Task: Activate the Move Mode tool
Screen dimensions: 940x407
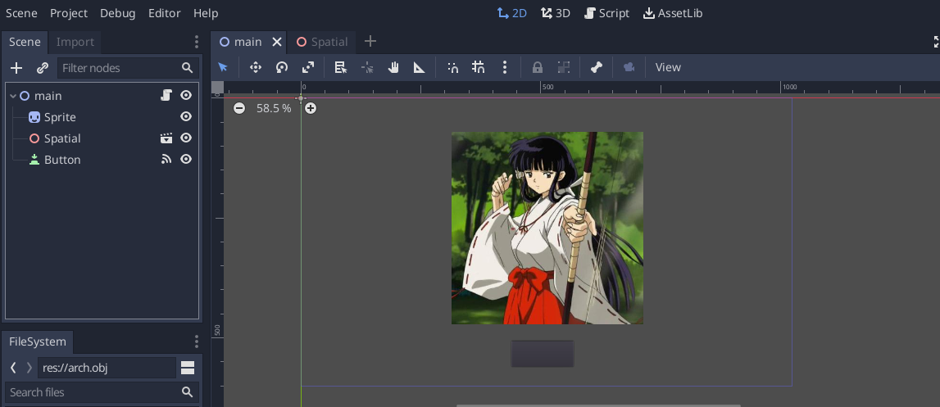Action: coord(256,67)
